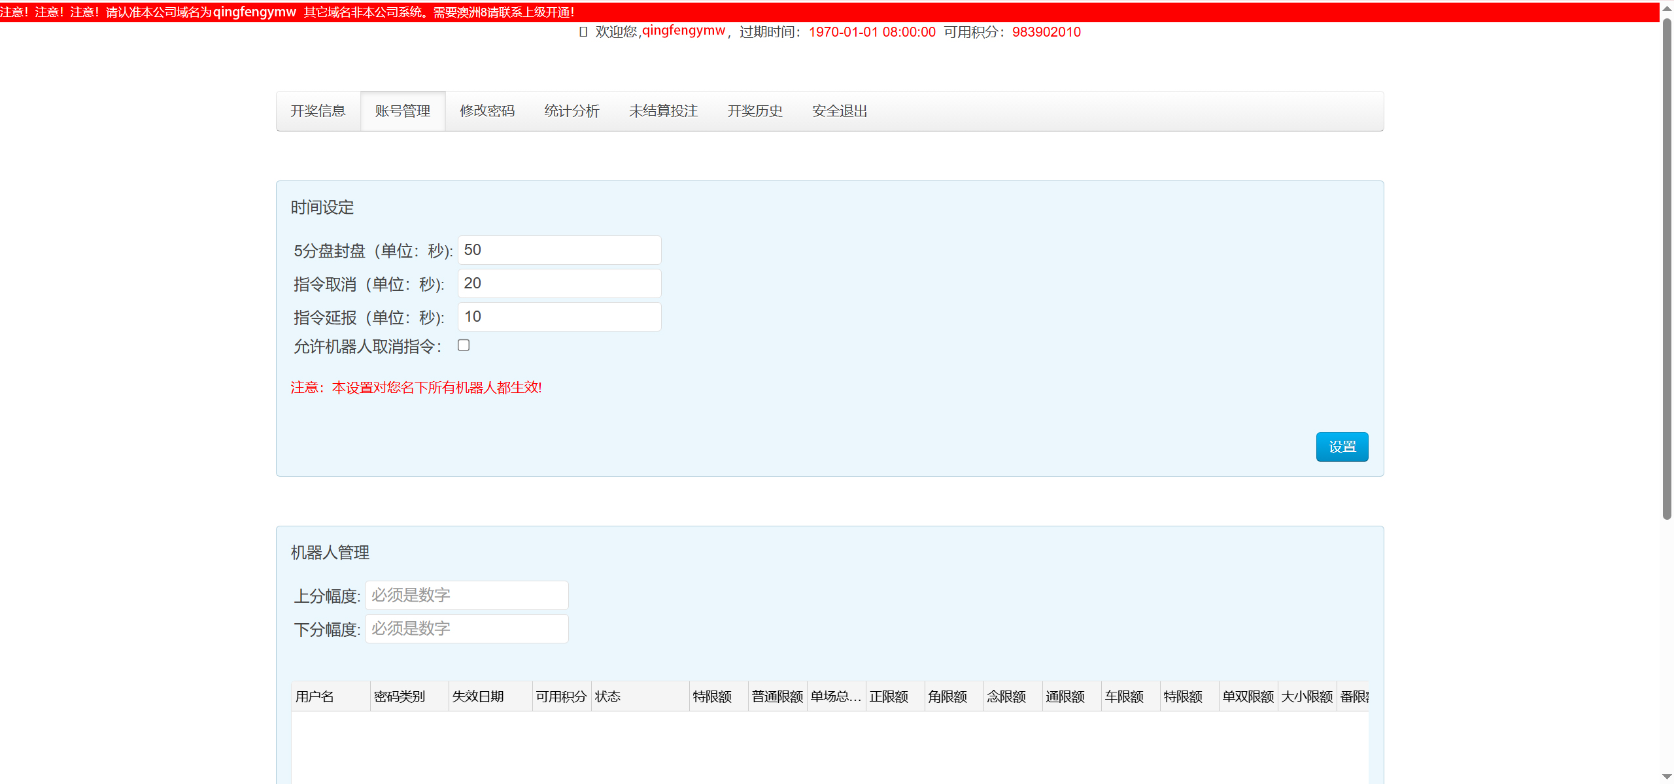Switch to 账号管理 tab

click(403, 111)
